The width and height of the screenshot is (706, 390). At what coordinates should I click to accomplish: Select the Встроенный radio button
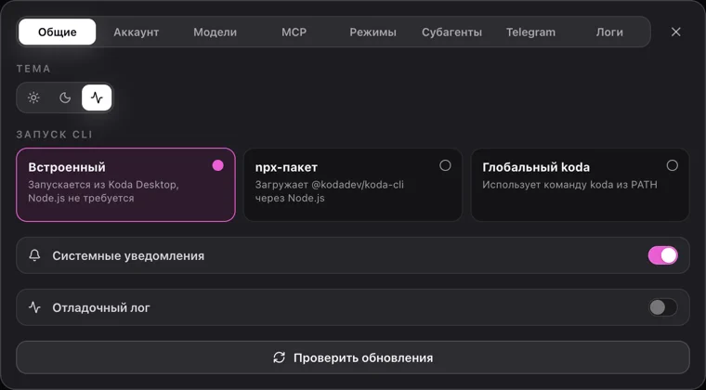pyautogui.click(x=218, y=165)
